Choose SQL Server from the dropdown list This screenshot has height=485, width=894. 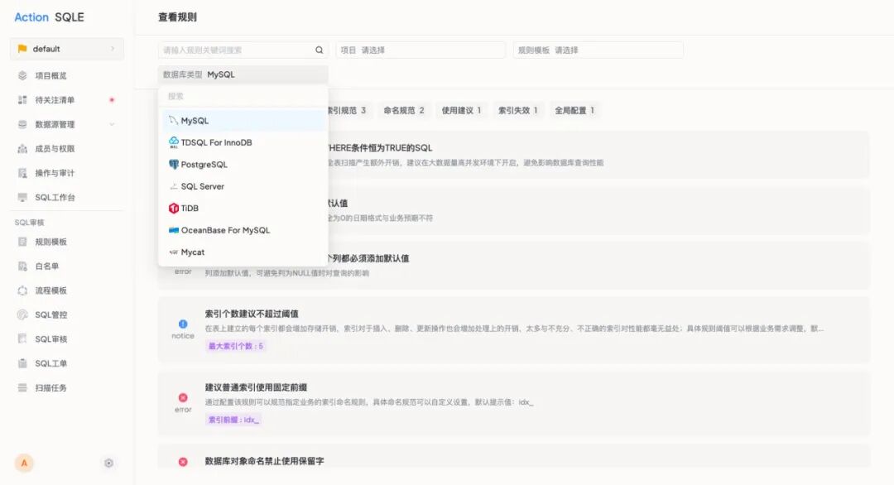[x=243, y=186]
